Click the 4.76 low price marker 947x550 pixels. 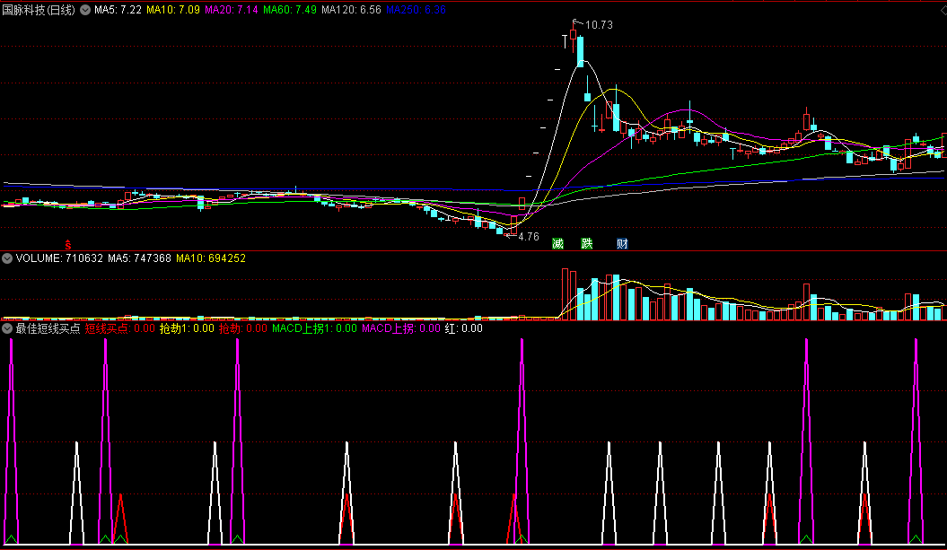pyautogui.click(x=529, y=237)
